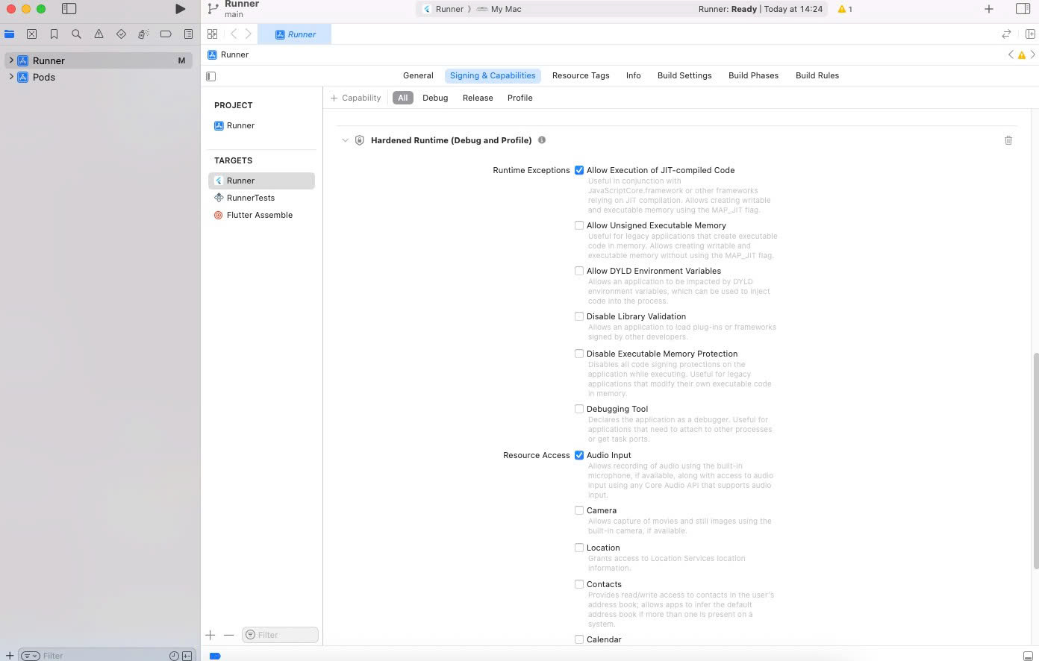Open the debug navigator
The height and width of the screenshot is (661, 1039).
tap(143, 34)
